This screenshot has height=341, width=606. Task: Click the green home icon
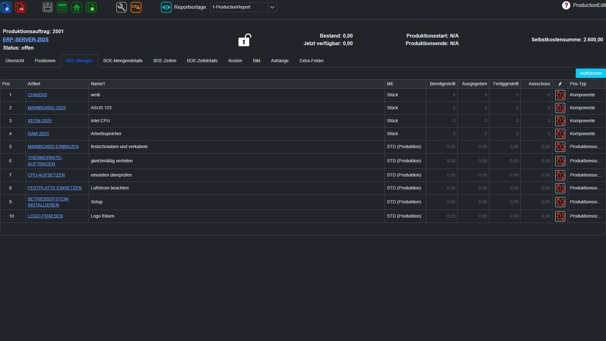coord(77,7)
